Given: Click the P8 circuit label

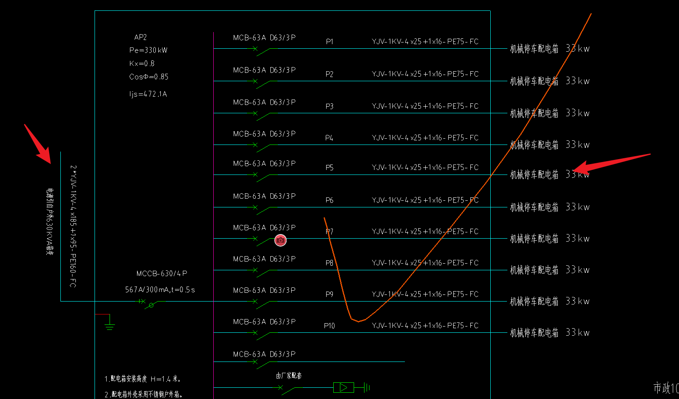Looking at the screenshot, I should point(330,263).
